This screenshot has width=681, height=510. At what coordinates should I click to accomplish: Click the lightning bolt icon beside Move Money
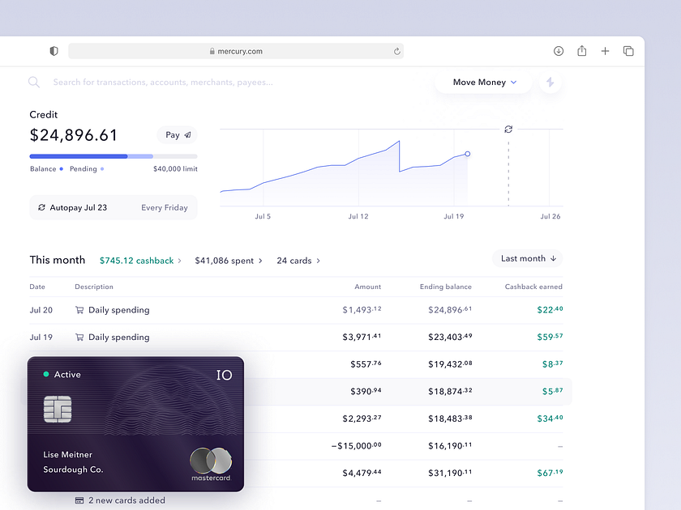point(550,82)
